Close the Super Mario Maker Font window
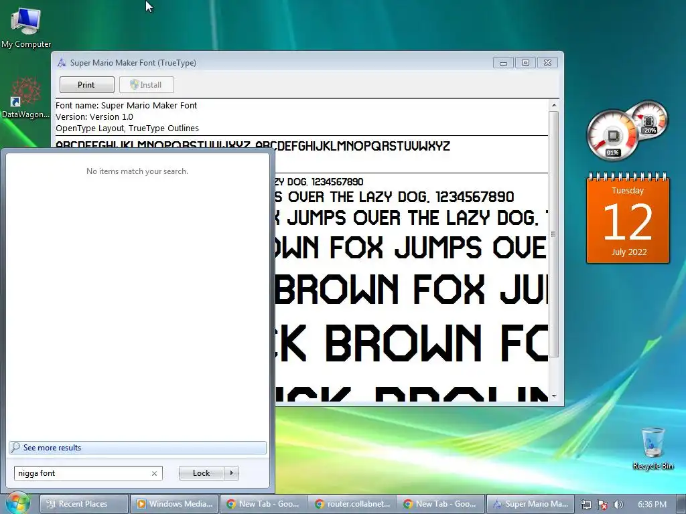The image size is (686, 514). [x=547, y=63]
